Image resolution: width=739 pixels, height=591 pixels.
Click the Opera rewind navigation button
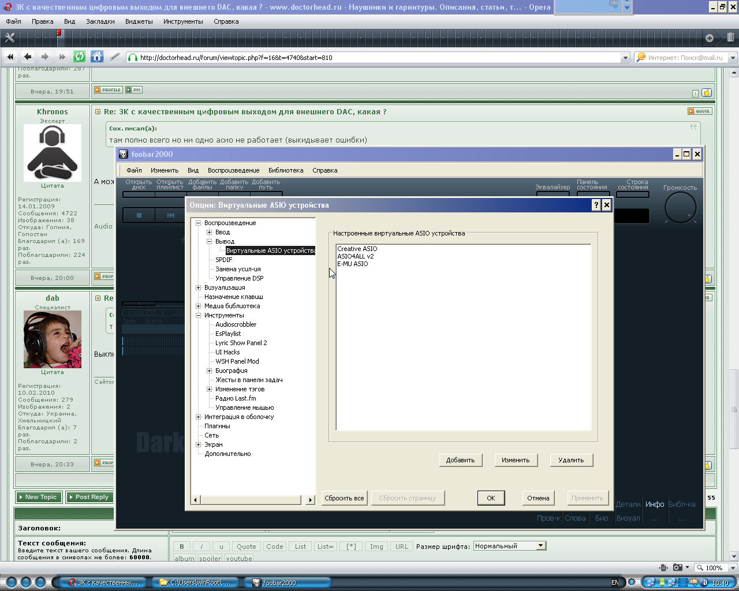[10, 57]
